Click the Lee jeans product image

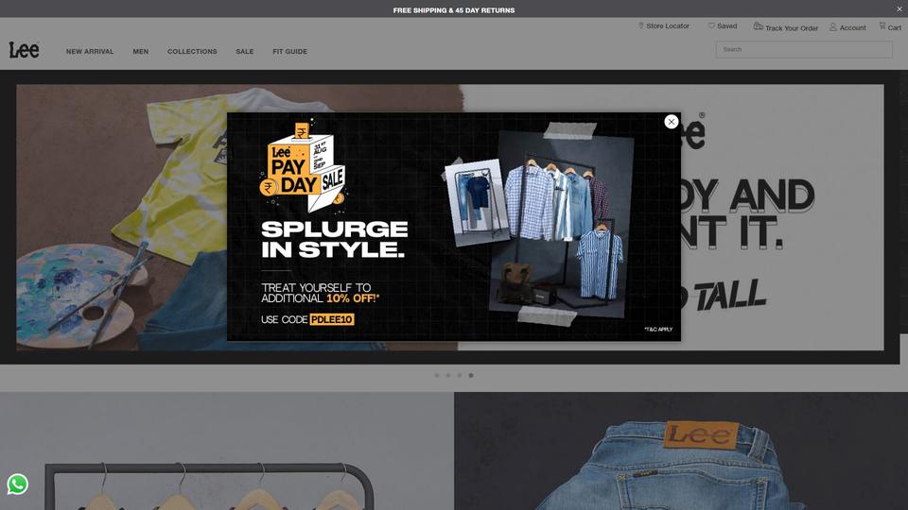[681, 451]
